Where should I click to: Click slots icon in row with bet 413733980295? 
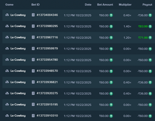tap(7, 26)
